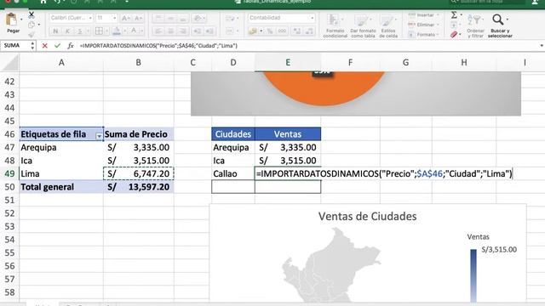
Task: Click the Fill Color paint bucket
Action: click(117, 31)
